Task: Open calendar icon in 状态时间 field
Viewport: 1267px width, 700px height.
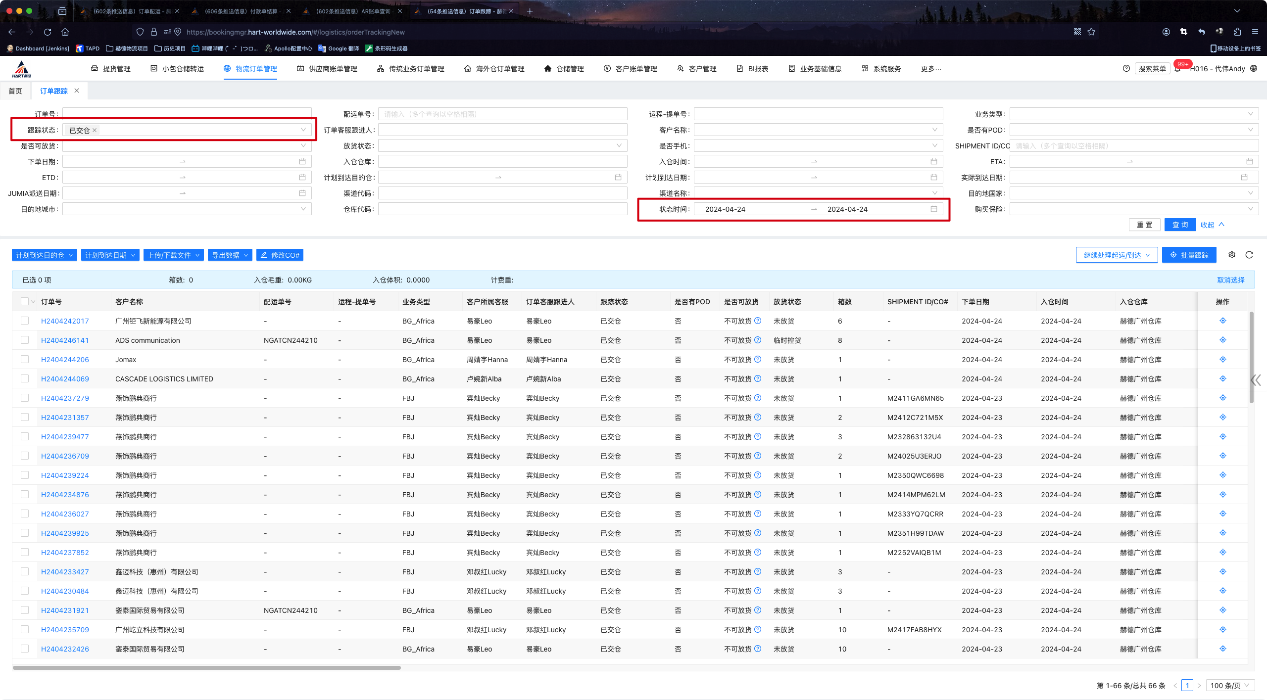Action: [934, 209]
